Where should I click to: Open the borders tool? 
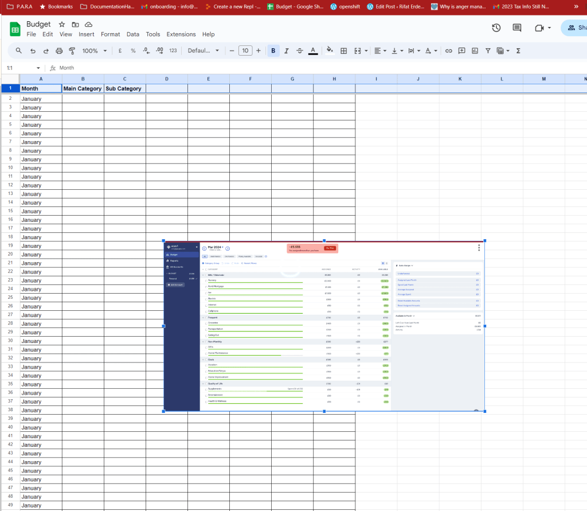343,50
